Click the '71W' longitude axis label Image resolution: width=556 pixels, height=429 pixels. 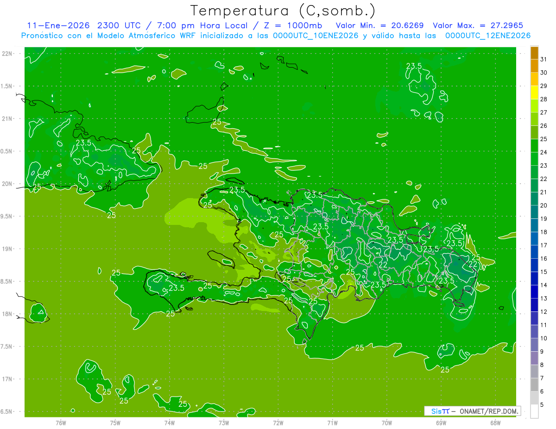click(332, 423)
